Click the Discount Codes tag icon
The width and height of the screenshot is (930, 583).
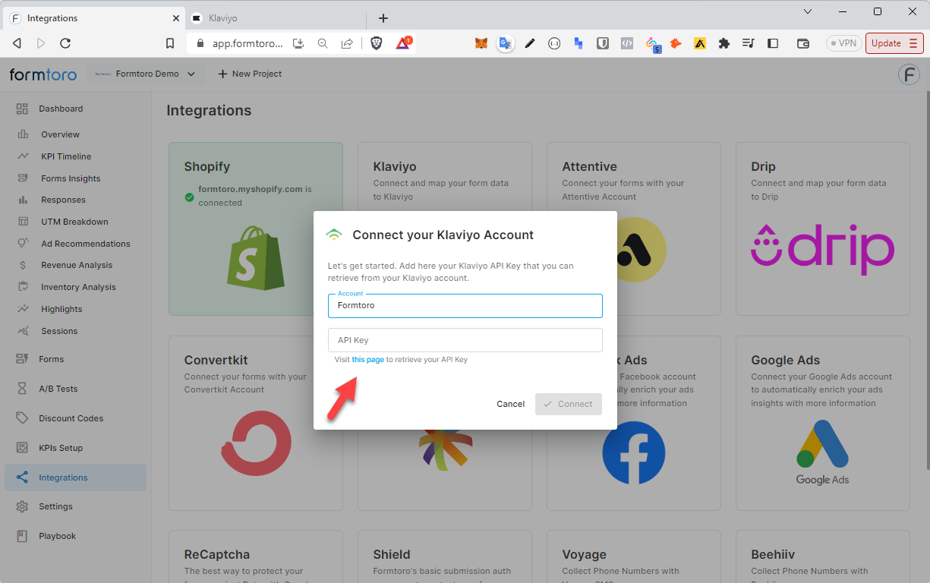click(22, 418)
